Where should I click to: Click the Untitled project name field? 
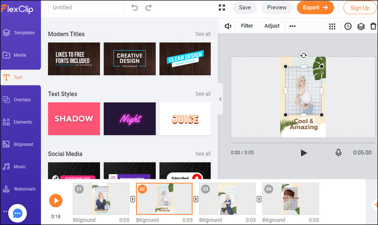(x=86, y=7)
